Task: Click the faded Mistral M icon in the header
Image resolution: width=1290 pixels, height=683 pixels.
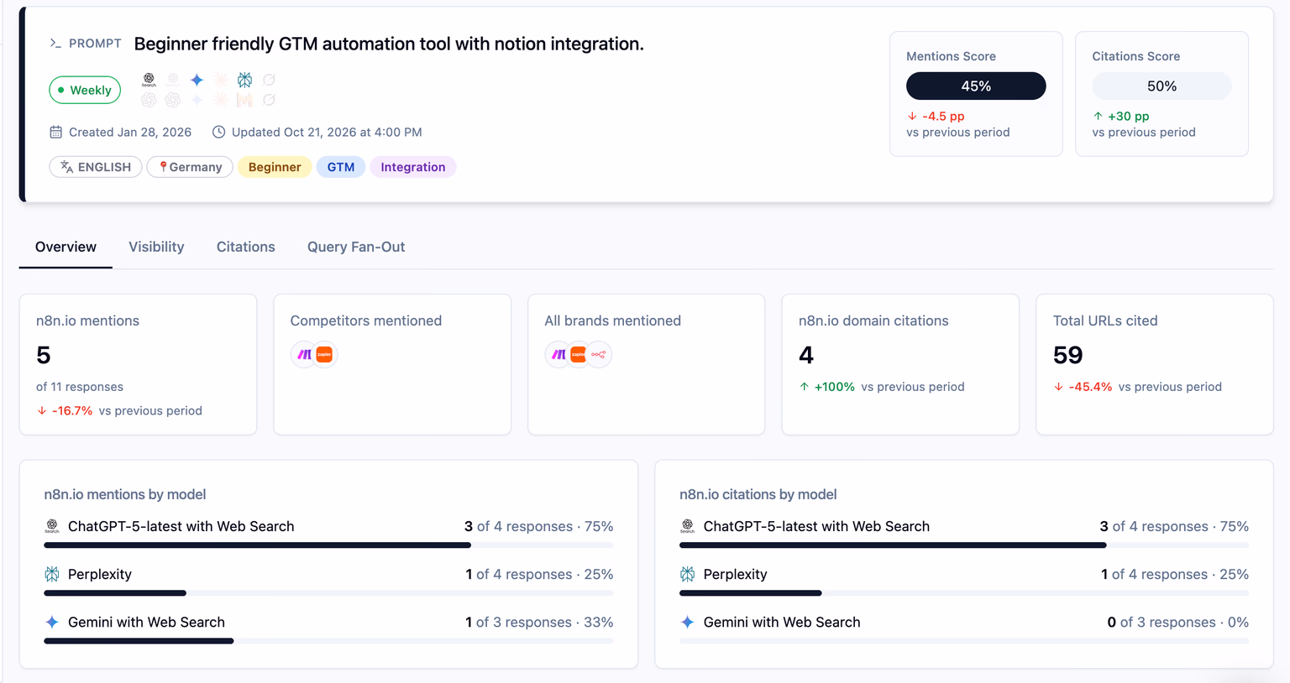Action: pos(244,100)
